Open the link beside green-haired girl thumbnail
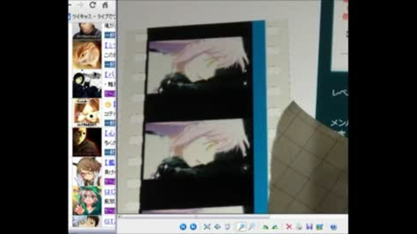The image size is (417, 234). click(x=110, y=191)
